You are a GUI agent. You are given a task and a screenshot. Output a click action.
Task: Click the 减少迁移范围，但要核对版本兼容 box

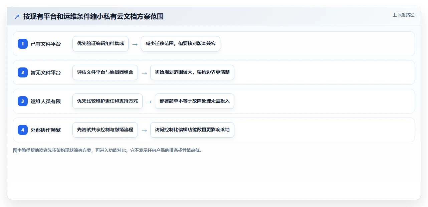tap(181, 44)
